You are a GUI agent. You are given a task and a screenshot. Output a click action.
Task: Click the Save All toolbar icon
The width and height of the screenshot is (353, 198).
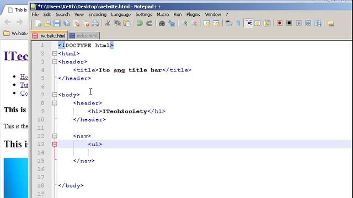(67, 23)
